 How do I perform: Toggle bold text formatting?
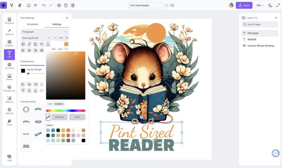23,44
